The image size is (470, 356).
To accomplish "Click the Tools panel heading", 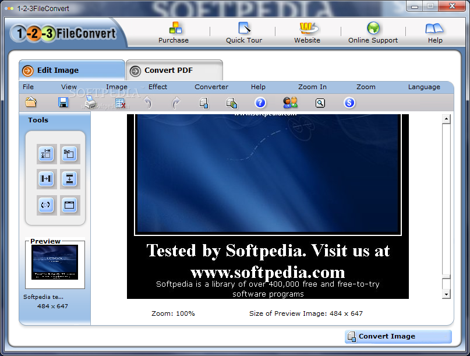I will (x=38, y=120).
